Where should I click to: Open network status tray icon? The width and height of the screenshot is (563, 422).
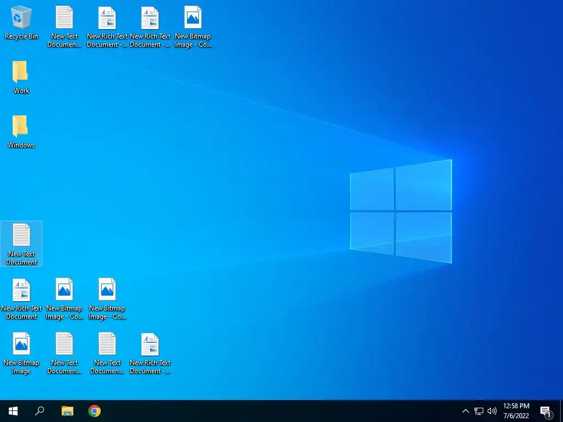[479, 411]
